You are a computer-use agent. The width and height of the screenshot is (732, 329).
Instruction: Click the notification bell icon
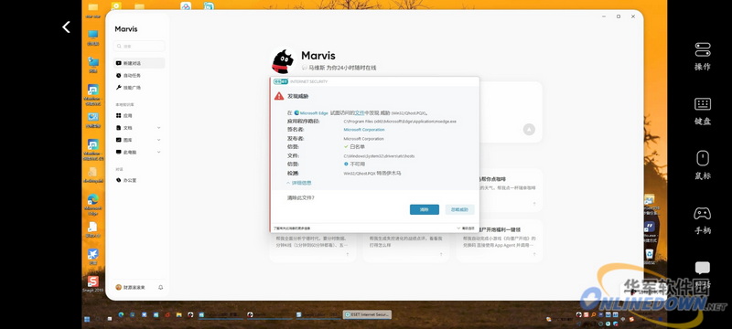click(x=161, y=288)
